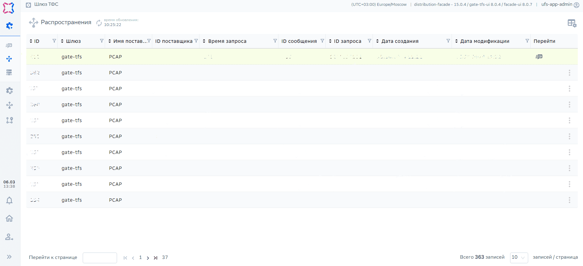Go to next page arrow

[x=148, y=258]
